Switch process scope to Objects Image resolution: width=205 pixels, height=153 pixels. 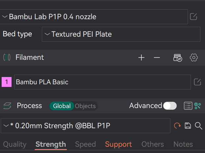(85, 106)
